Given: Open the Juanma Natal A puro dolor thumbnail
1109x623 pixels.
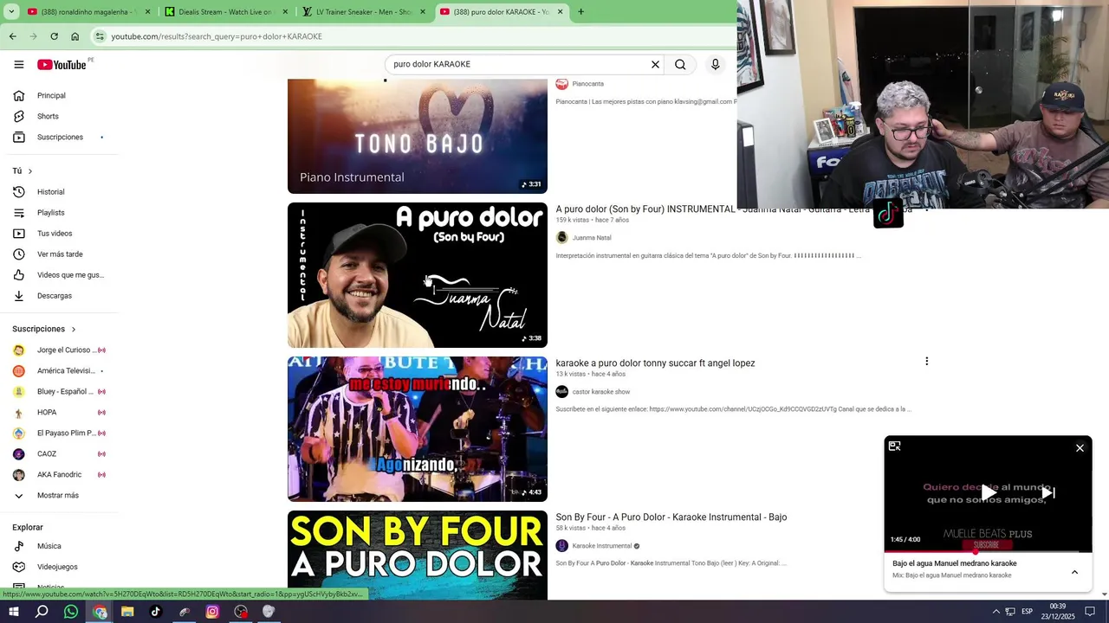Looking at the screenshot, I should click(418, 275).
